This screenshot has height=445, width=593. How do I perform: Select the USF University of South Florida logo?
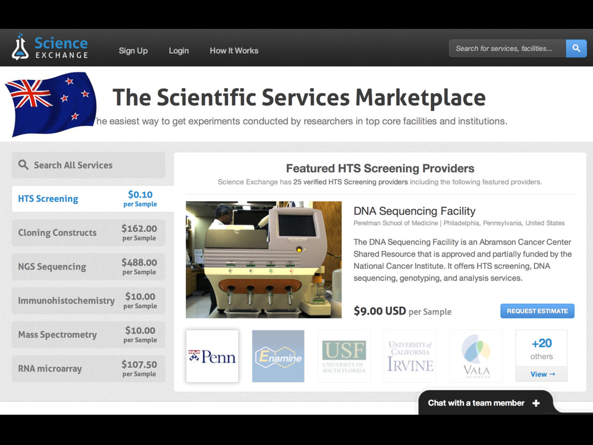coord(344,356)
